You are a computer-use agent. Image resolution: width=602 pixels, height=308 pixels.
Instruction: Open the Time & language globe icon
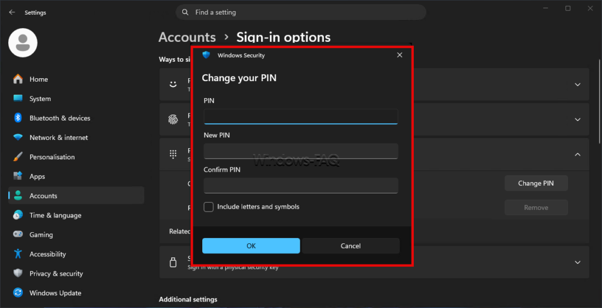[18, 215]
